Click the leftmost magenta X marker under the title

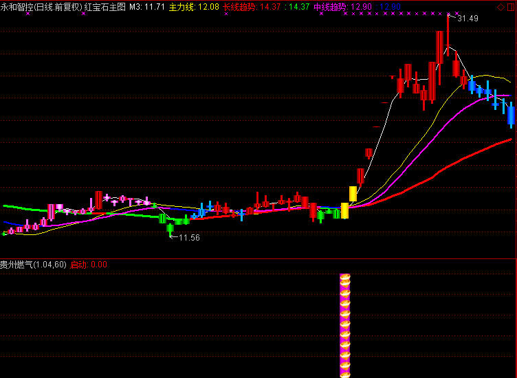[x=27, y=14]
